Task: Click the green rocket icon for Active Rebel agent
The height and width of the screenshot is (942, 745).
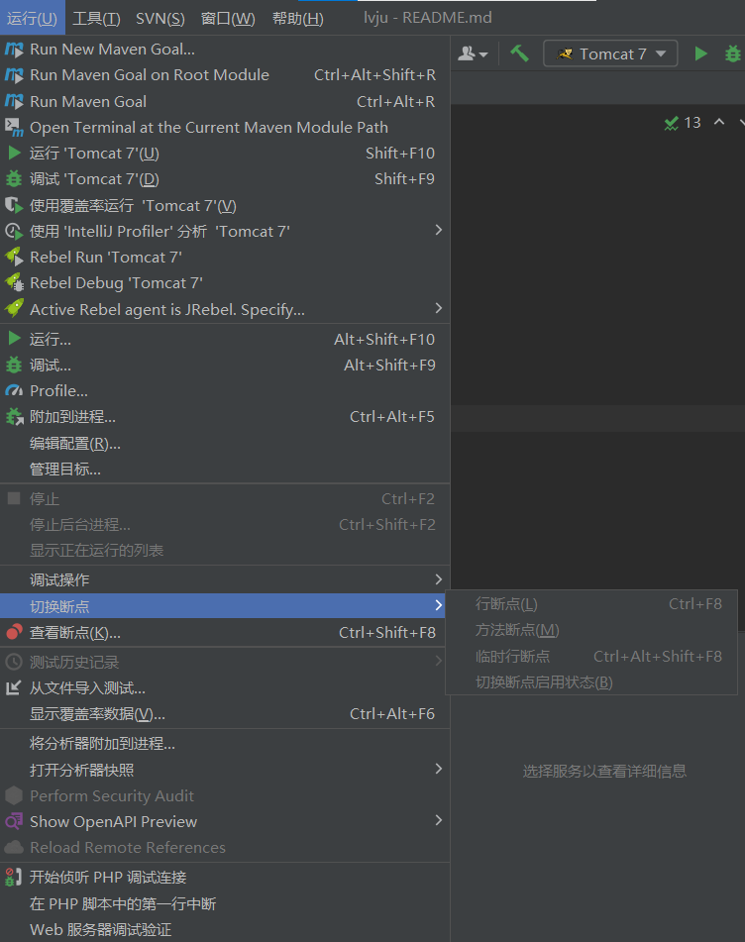Action: (14, 309)
